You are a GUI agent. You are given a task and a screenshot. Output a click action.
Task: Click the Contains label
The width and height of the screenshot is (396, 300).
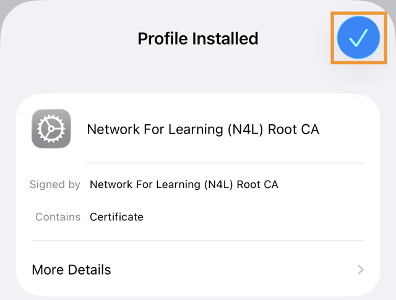58,217
